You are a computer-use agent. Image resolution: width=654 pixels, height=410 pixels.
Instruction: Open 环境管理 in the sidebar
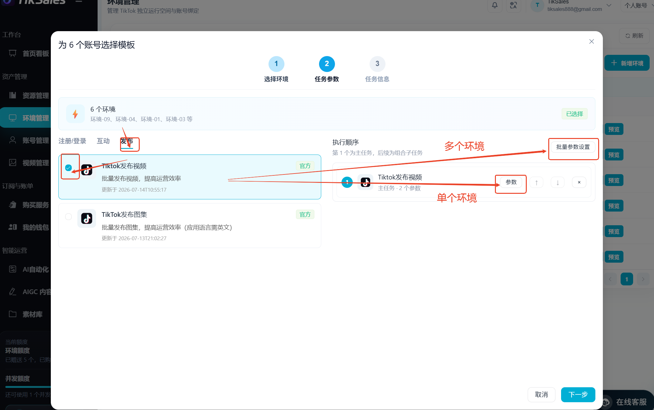pos(26,118)
